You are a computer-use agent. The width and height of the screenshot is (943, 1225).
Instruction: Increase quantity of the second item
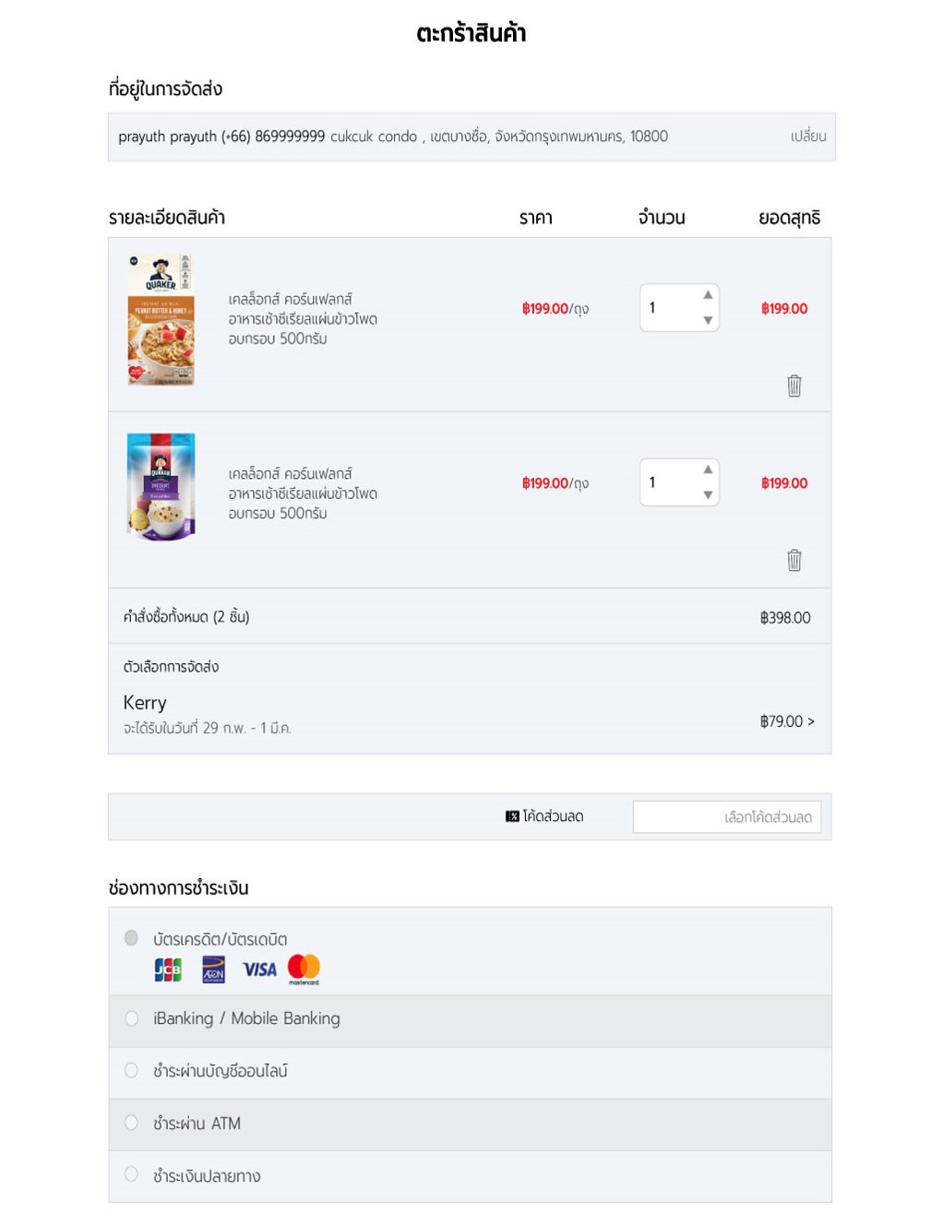point(708,470)
